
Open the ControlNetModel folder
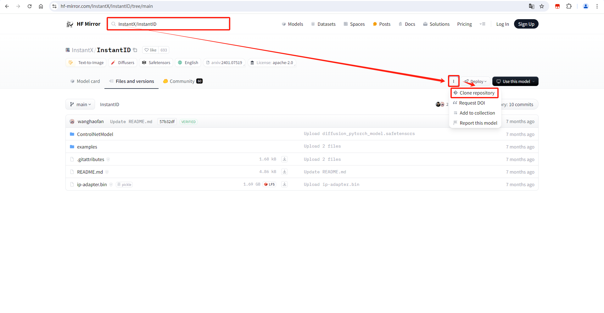coord(95,134)
